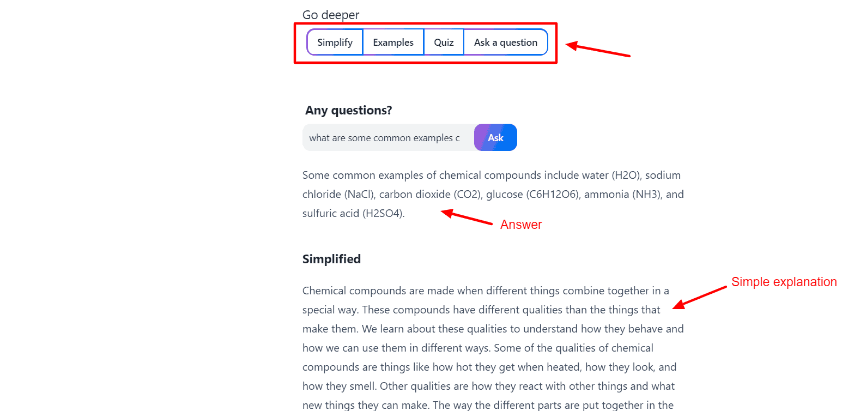The height and width of the screenshot is (411, 860).
Task: Click the red arrow pointing at sulfuric acid
Action: tap(467, 216)
